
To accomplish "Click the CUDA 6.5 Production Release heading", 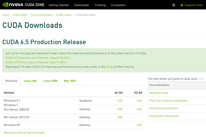I will (44, 42).
